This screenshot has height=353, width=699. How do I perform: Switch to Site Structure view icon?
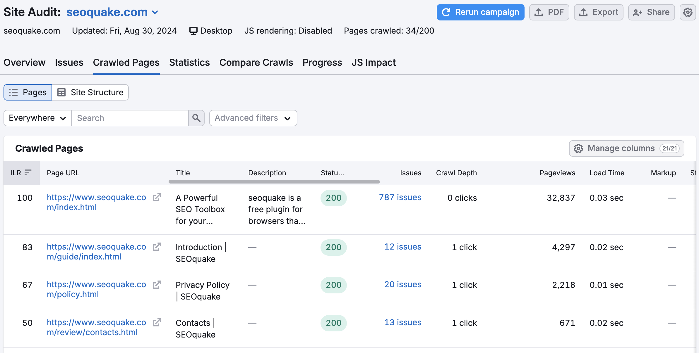click(x=62, y=92)
